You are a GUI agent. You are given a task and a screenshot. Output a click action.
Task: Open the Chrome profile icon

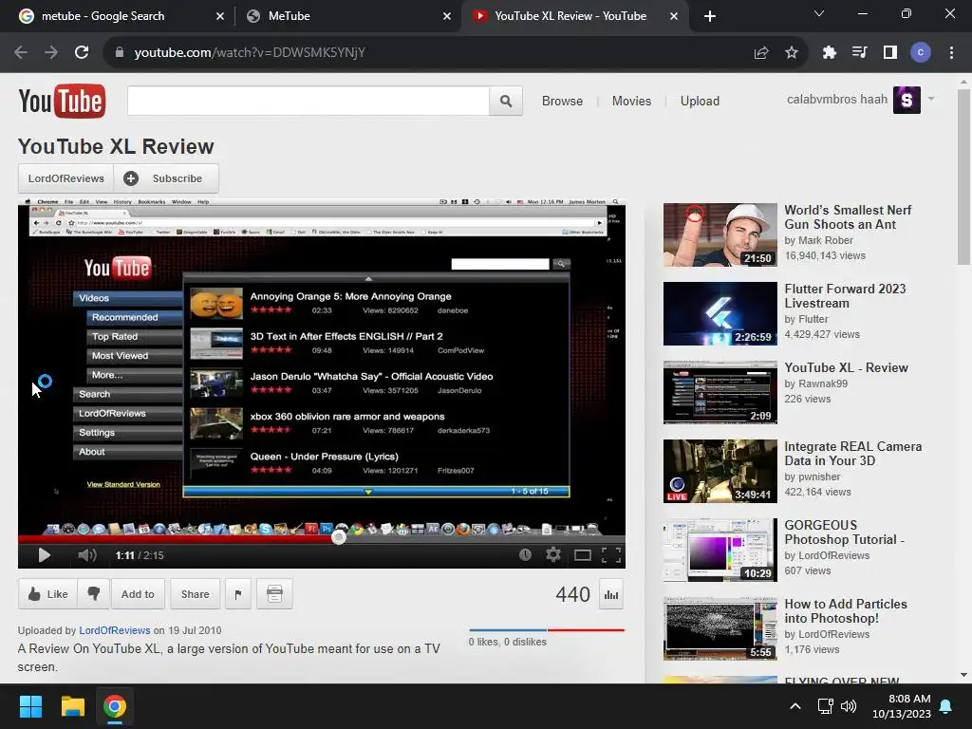click(x=921, y=53)
